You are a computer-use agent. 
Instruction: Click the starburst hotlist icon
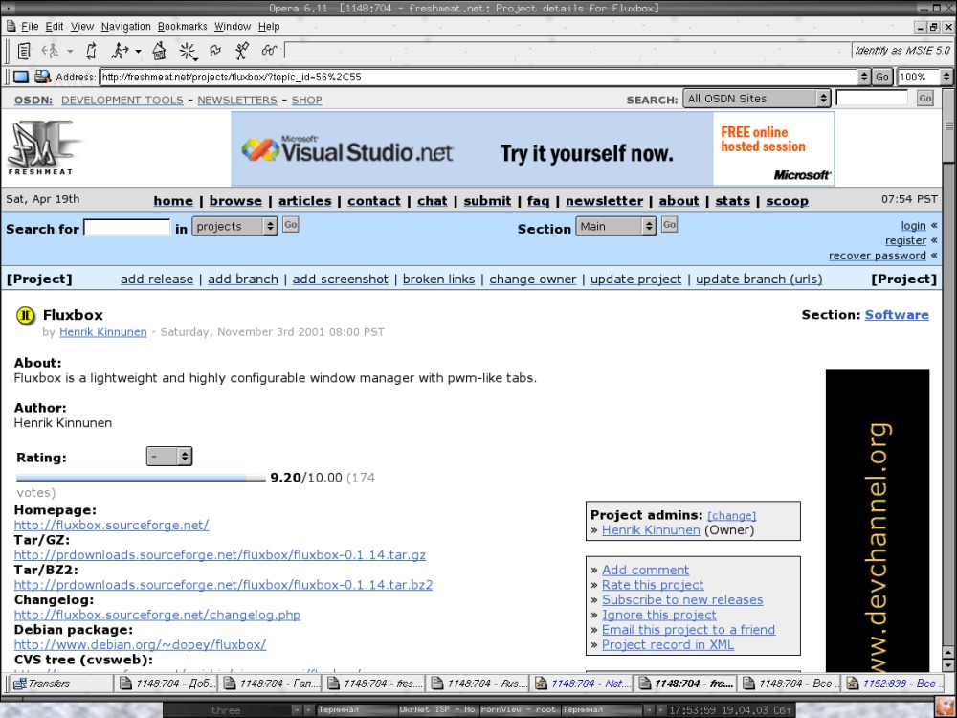click(x=188, y=51)
